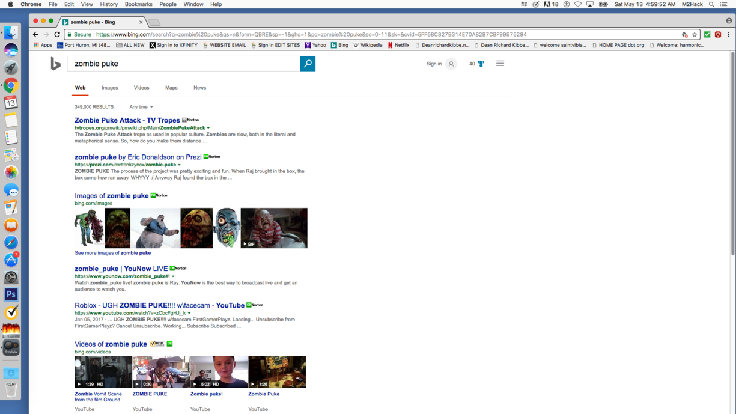Expand the arrow beside the prezi.com URL

click(x=179, y=165)
